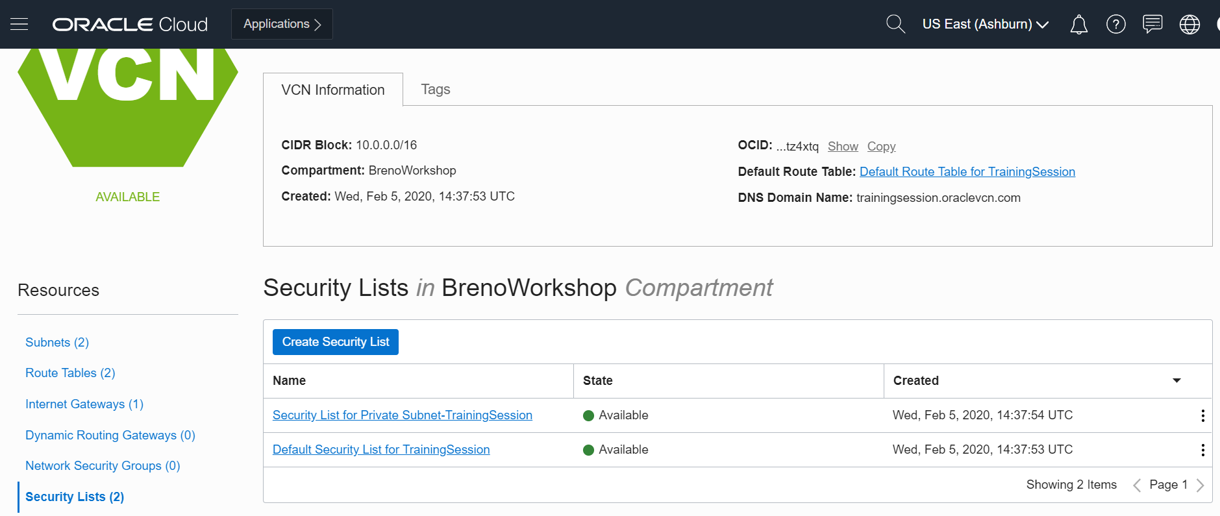The height and width of the screenshot is (516, 1220).
Task: Click the Compartment value BrenoWorkshop
Action: pyautogui.click(x=412, y=170)
